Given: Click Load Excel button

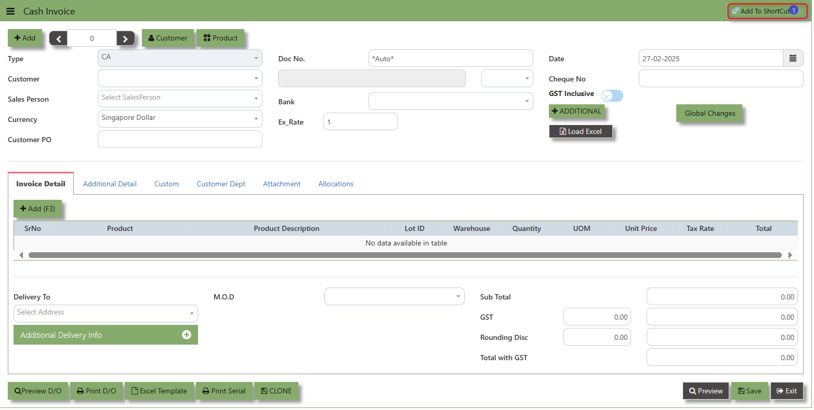Looking at the screenshot, I should tap(581, 132).
